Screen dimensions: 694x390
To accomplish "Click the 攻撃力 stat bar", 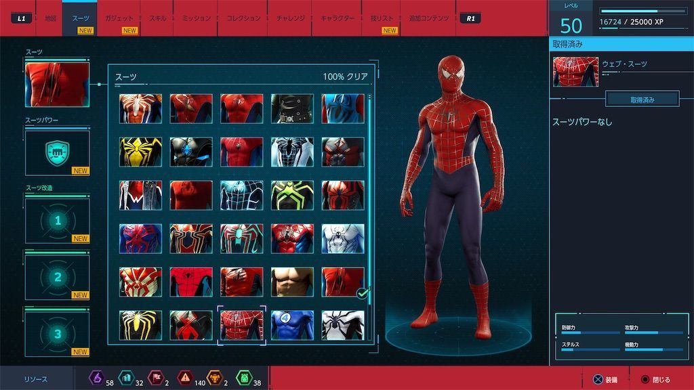I will [654, 332].
